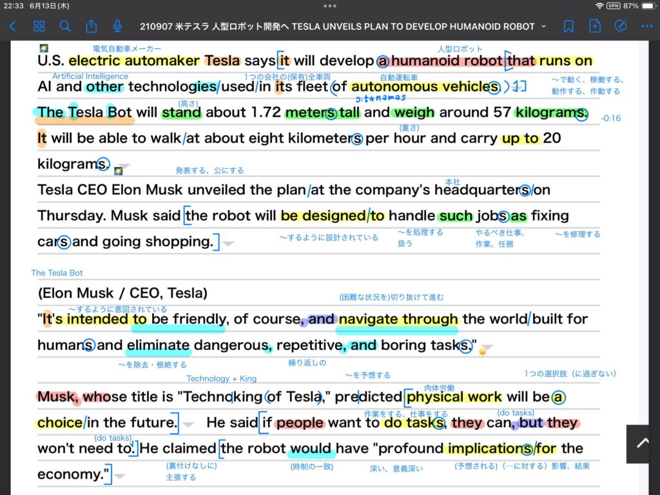
Task: Tap the 'Technology + King' annotation
Action: [222, 378]
